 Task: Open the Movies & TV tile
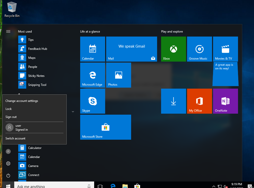[226, 49]
